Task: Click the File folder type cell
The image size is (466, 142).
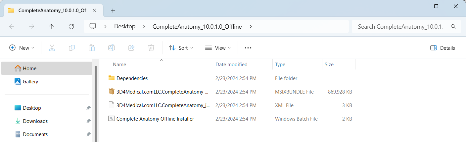Action: (x=286, y=78)
